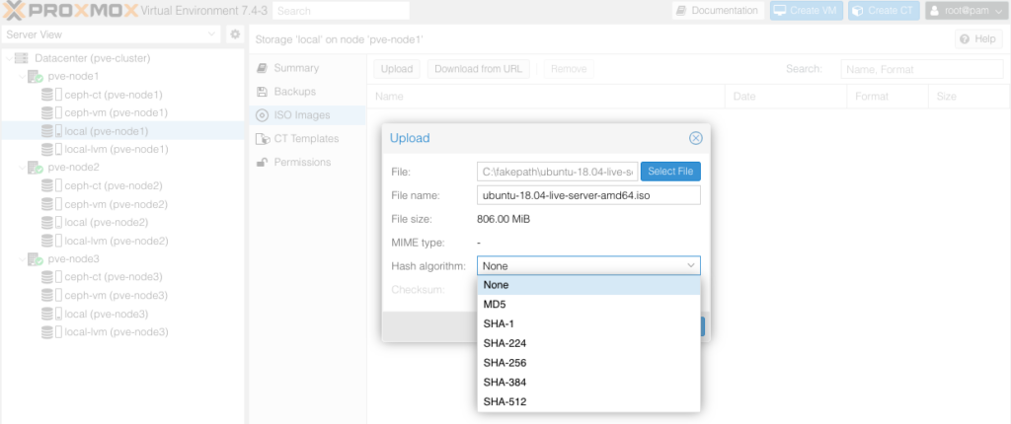The image size is (1011, 424).
Task: Collapse pve-node2 tree branch
Action: 21,168
